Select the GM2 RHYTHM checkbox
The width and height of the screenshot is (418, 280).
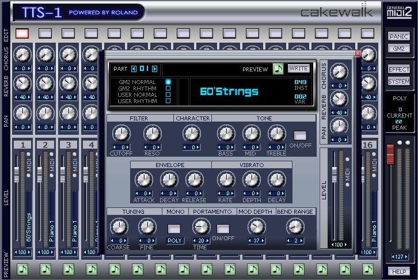(x=168, y=88)
